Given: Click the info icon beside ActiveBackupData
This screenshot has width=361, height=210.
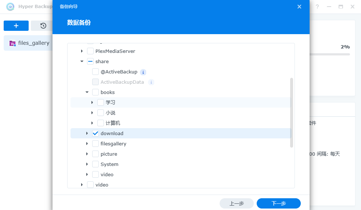Looking at the screenshot, I should tap(151, 82).
